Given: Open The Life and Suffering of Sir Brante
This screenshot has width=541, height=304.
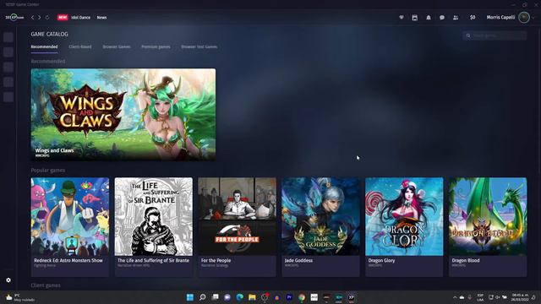Looking at the screenshot, I should click(x=154, y=227).
